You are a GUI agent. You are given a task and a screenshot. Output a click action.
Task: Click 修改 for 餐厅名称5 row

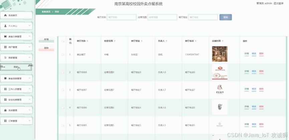point(254,124)
